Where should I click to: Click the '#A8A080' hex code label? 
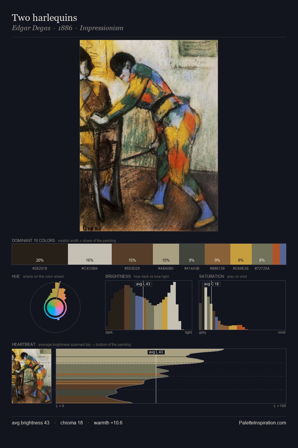click(166, 269)
